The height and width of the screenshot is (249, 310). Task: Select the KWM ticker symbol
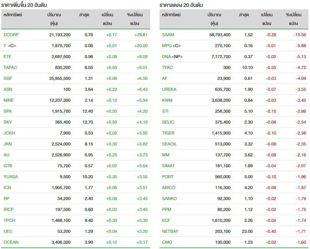[167, 100]
